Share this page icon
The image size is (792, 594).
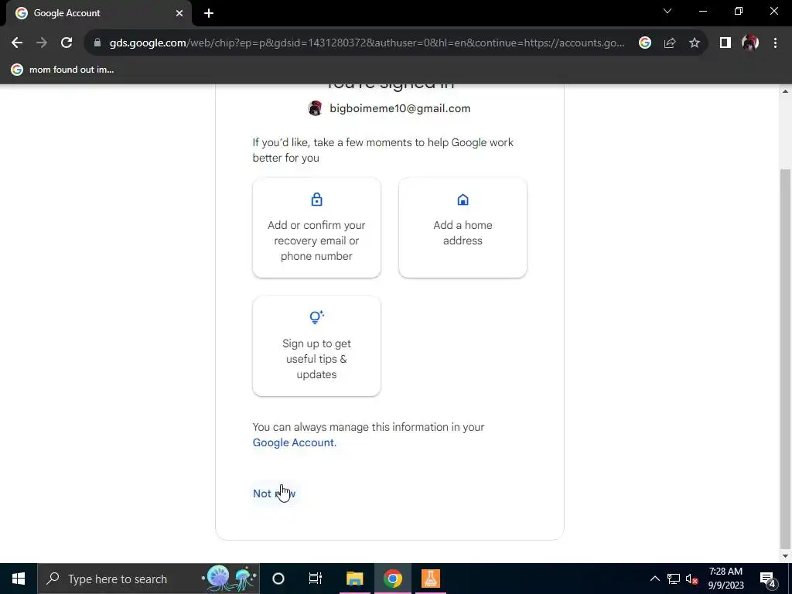670,43
